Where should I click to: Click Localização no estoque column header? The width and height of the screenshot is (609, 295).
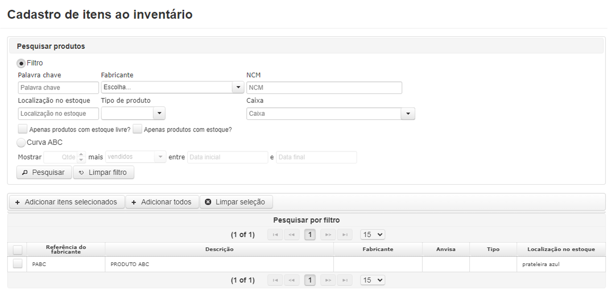click(x=561, y=250)
